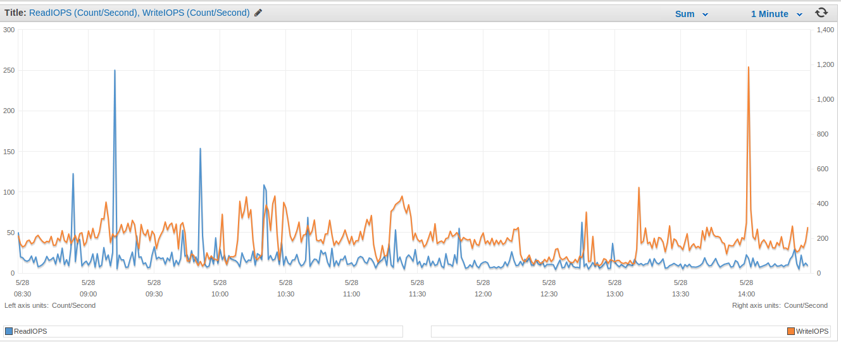Click the 1,400 right axis value
This screenshot has height=347, width=841.
coord(826,30)
